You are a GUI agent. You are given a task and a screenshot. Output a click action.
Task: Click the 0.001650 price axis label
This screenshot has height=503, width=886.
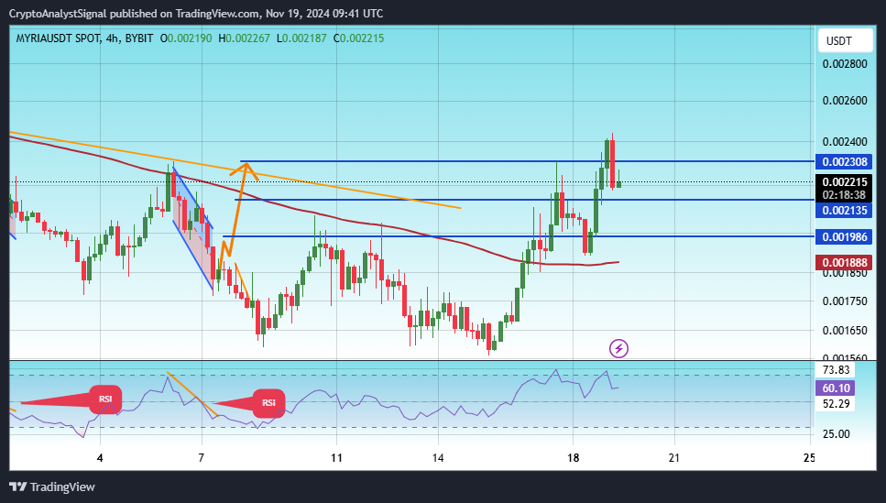[x=844, y=330]
